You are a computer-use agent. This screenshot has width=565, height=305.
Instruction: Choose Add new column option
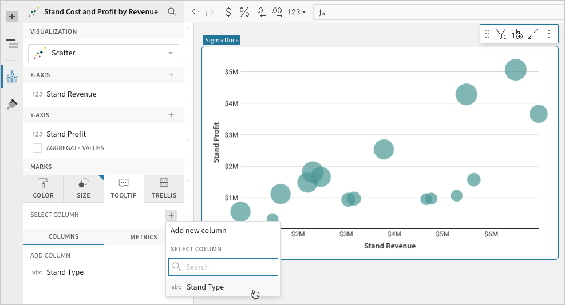pyautogui.click(x=198, y=230)
